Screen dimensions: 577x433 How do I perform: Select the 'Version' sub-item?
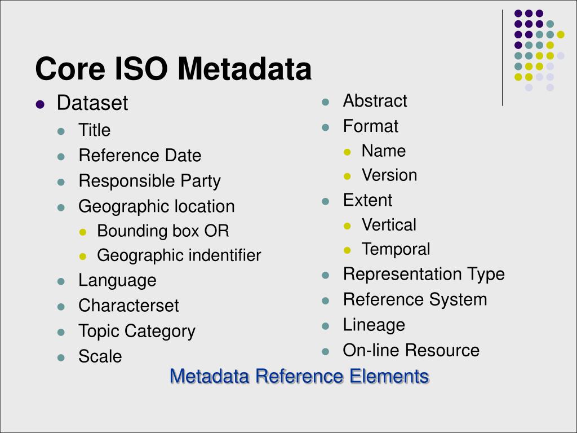[x=389, y=175]
